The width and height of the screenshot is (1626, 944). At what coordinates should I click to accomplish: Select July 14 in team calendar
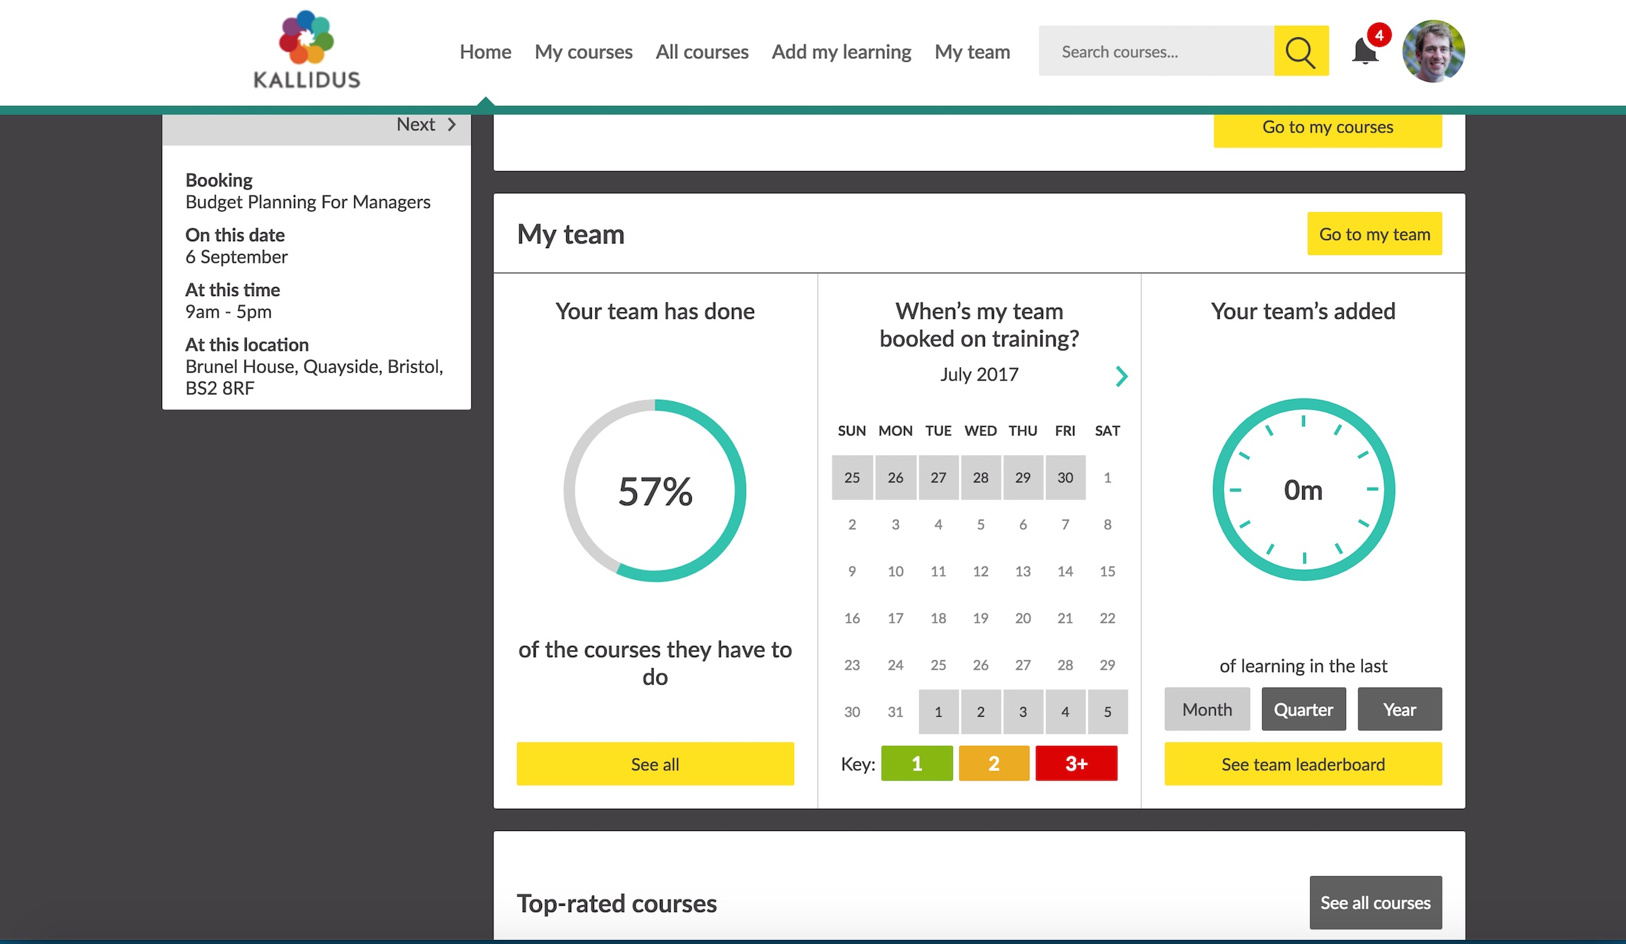(x=1065, y=571)
